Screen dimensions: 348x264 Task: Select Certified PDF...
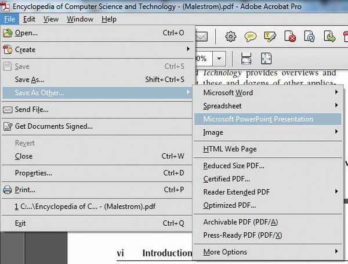point(268,179)
